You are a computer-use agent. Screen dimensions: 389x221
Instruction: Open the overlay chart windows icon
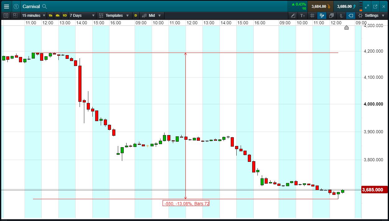[x=331, y=15]
